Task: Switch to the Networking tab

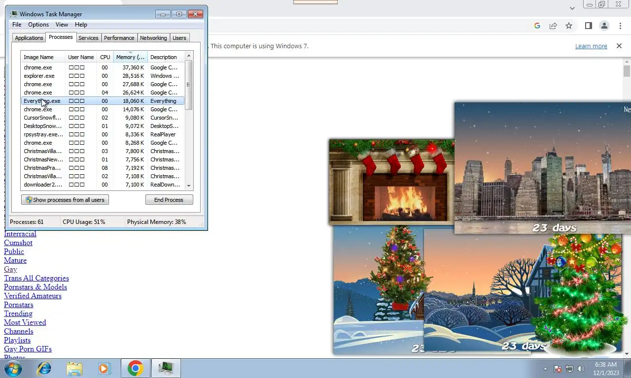Action: coord(153,38)
